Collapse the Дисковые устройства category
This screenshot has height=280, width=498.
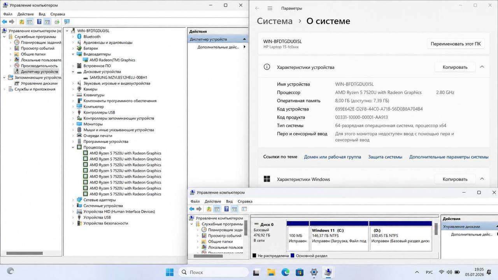pyautogui.click(x=73, y=72)
